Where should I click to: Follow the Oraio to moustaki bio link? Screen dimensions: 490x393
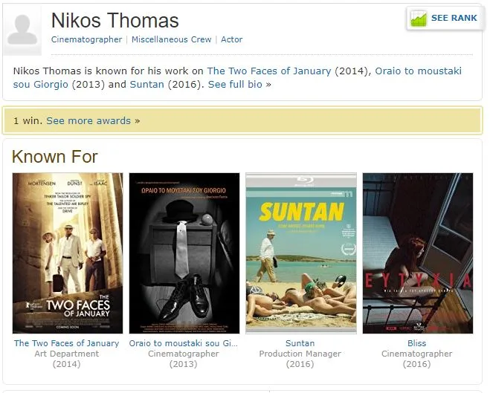coord(237,78)
